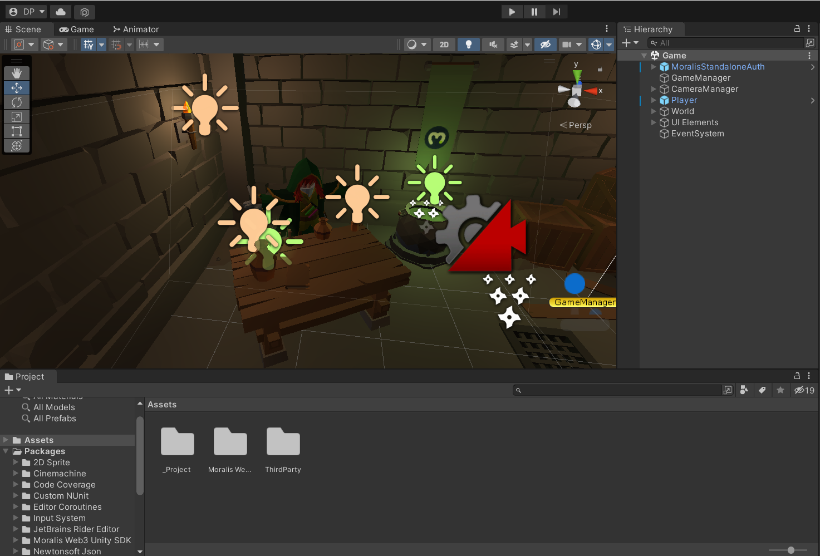The image size is (820, 556).
Task: Toggle scene visibility with crossed-eye button
Action: (546, 45)
